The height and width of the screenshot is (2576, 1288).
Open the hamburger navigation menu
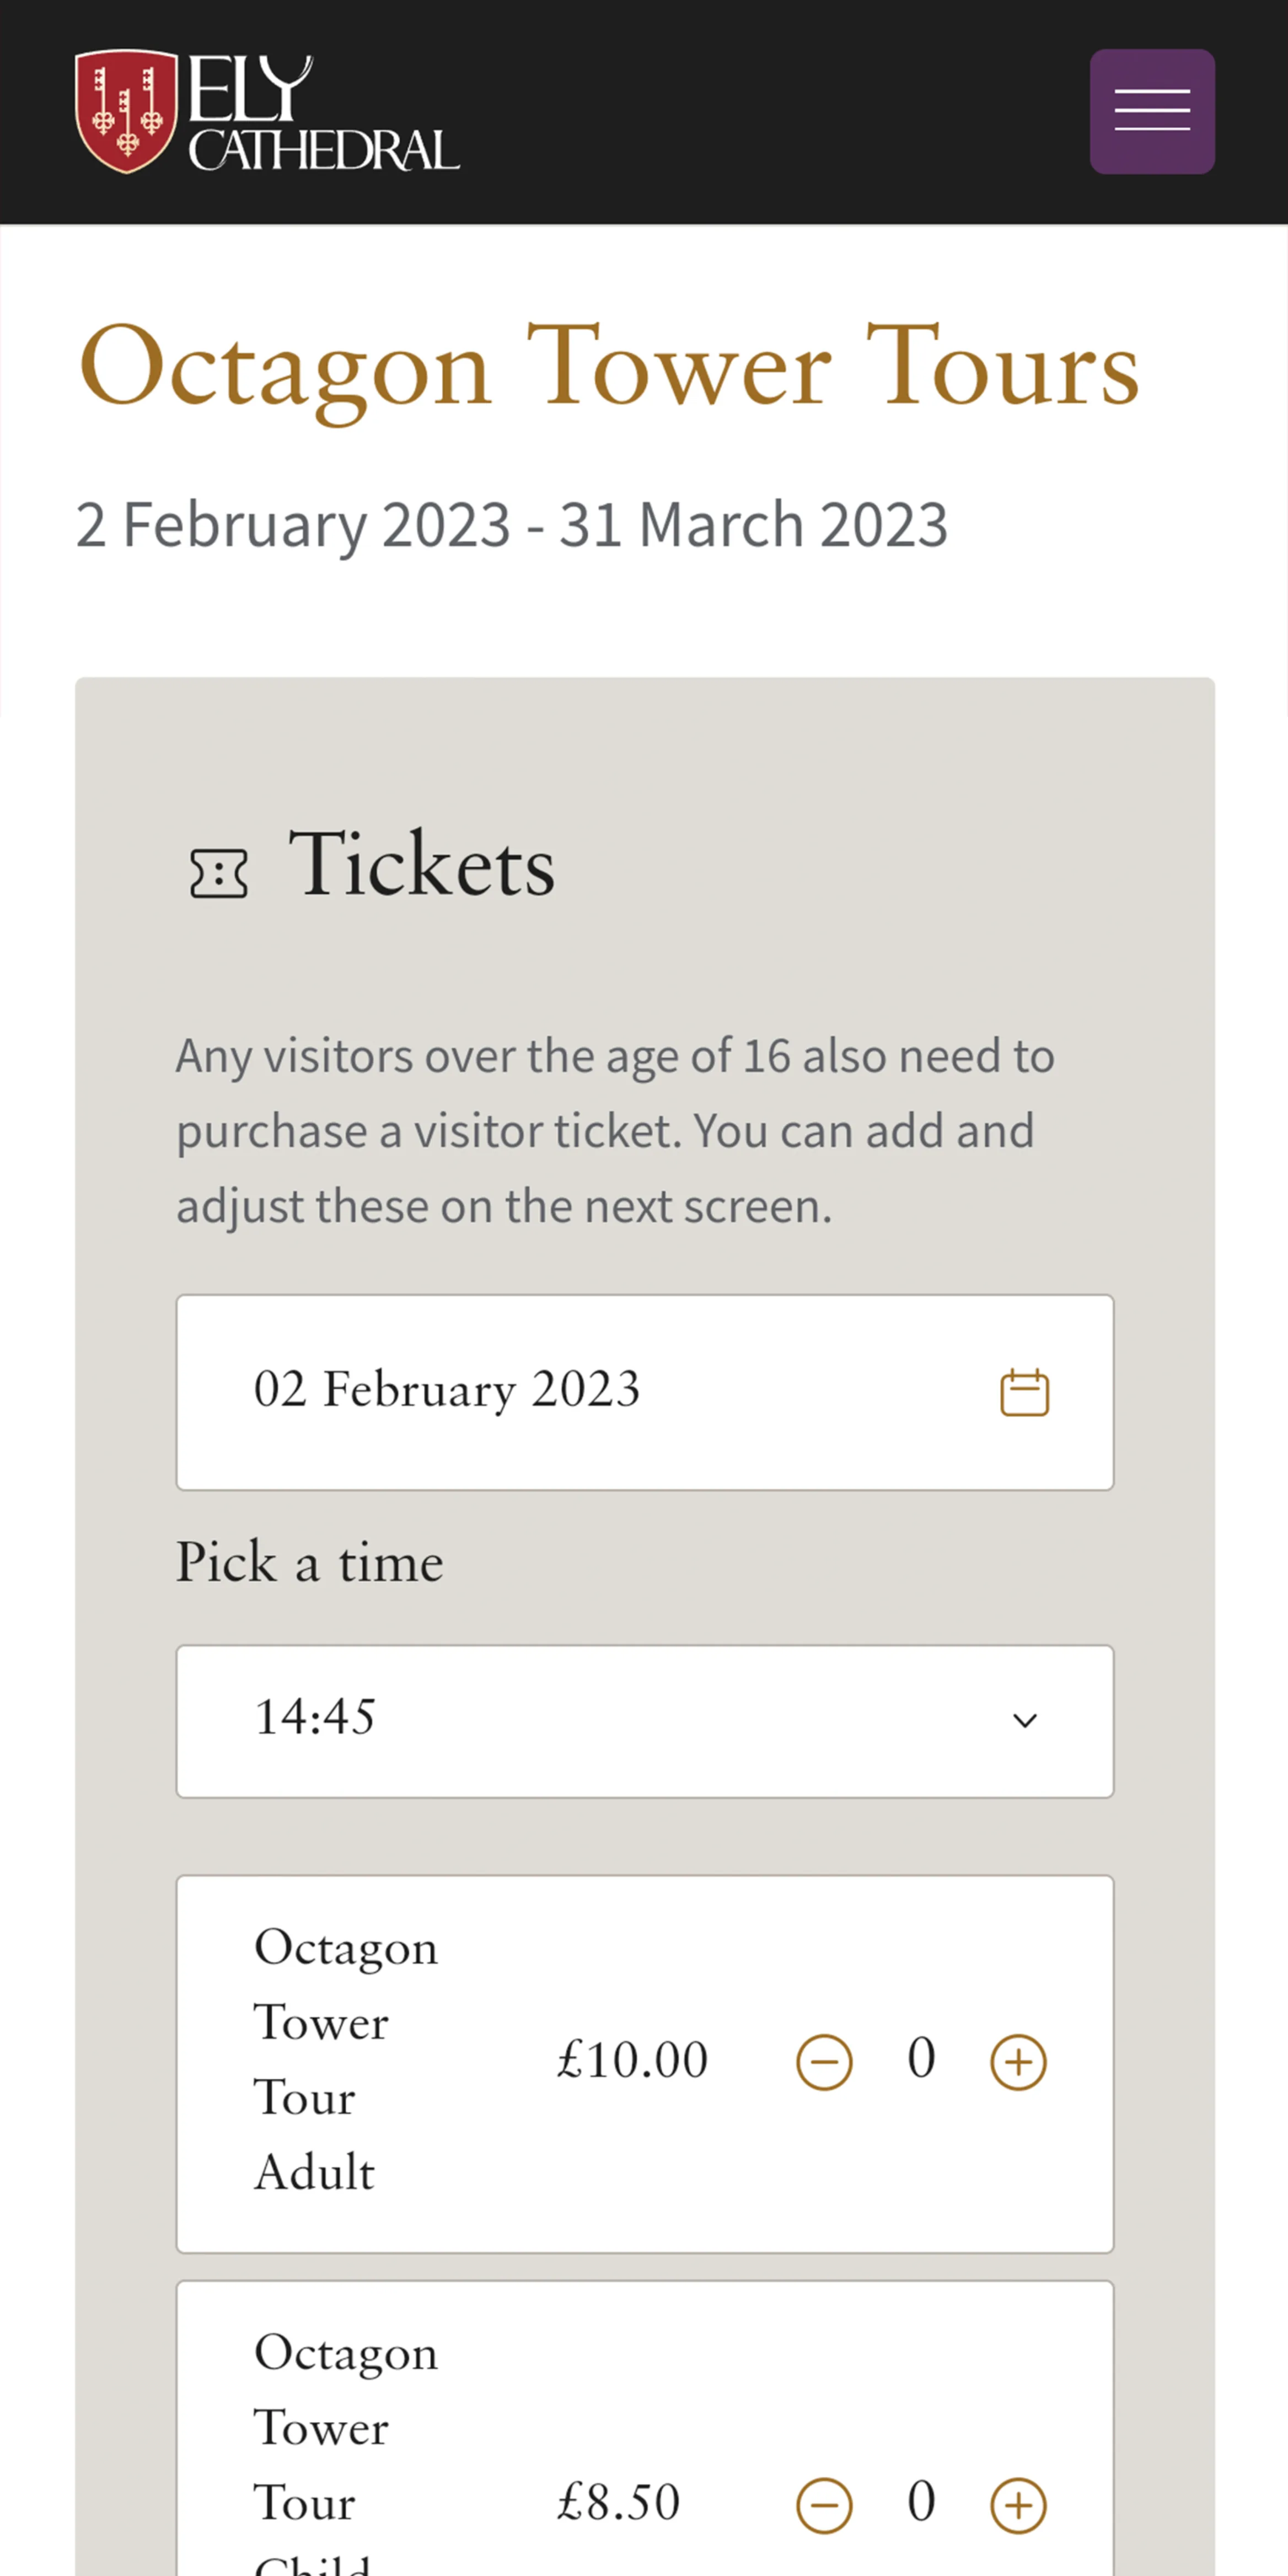(x=1151, y=111)
